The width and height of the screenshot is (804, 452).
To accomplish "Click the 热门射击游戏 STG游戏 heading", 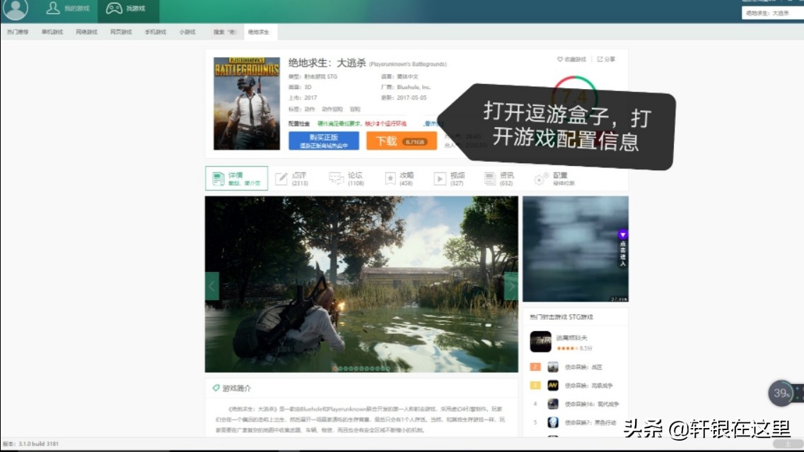I will pos(561,317).
